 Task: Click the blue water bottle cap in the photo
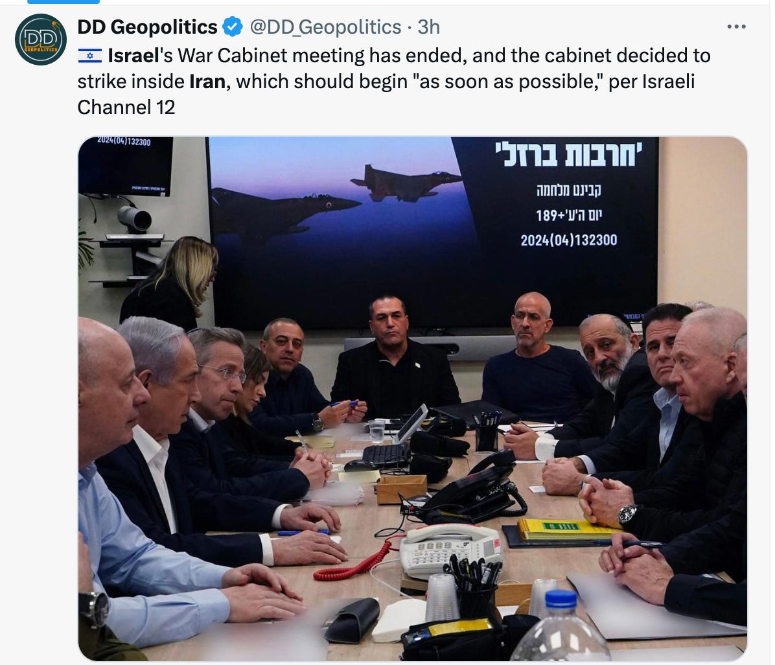(x=561, y=599)
